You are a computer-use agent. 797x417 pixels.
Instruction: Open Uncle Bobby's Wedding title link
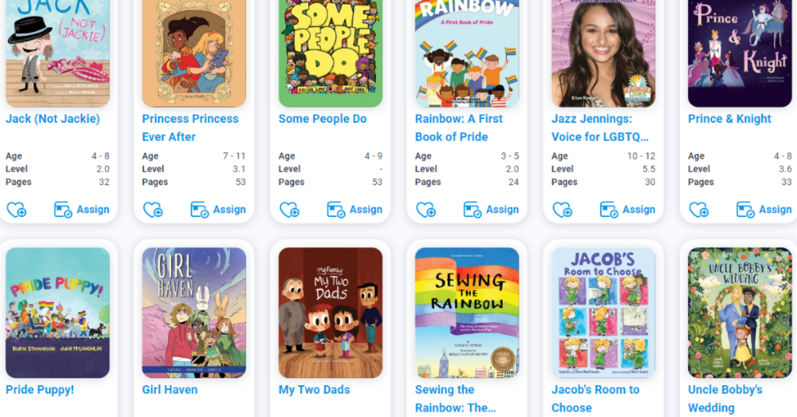pos(725,398)
